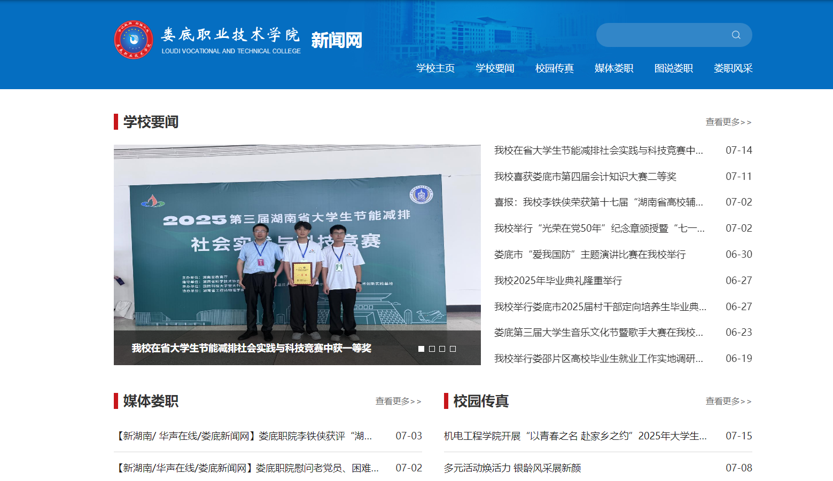Navigate to the 娄职风采 menu item
833x481 pixels.
733,68
